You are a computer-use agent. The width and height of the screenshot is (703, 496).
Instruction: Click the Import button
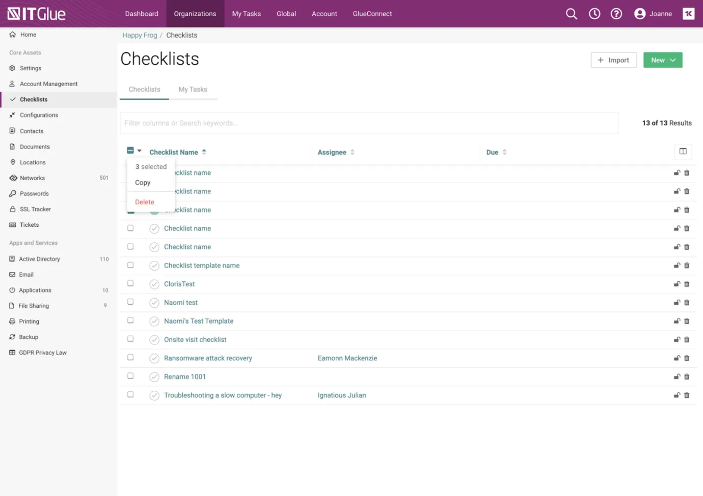613,60
